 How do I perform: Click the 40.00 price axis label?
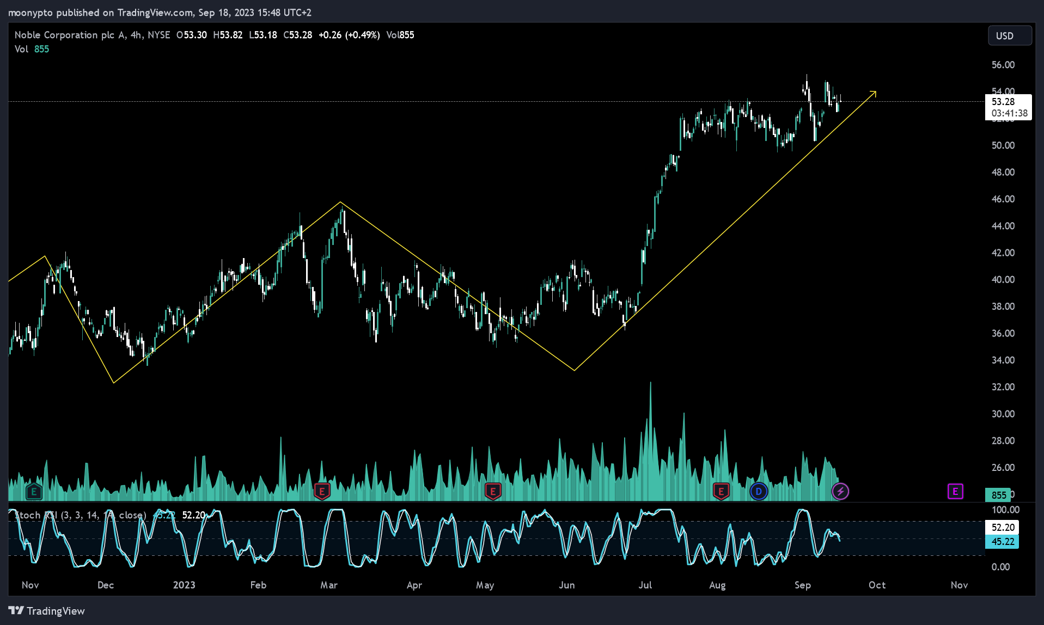click(1003, 280)
